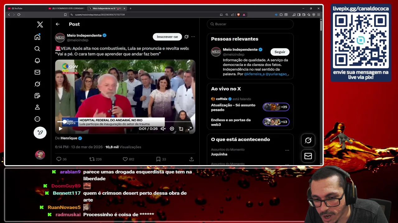Open more options for Juquinha trend
398x223 pixels.
click(x=287, y=150)
